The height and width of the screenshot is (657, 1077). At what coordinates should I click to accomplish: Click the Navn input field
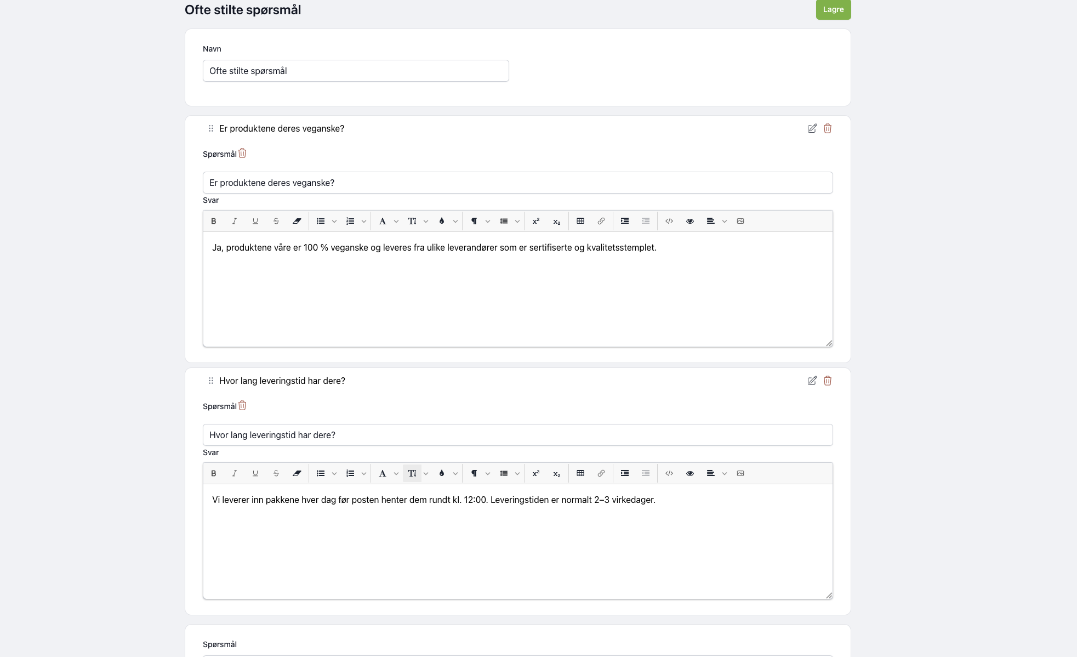(356, 71)
